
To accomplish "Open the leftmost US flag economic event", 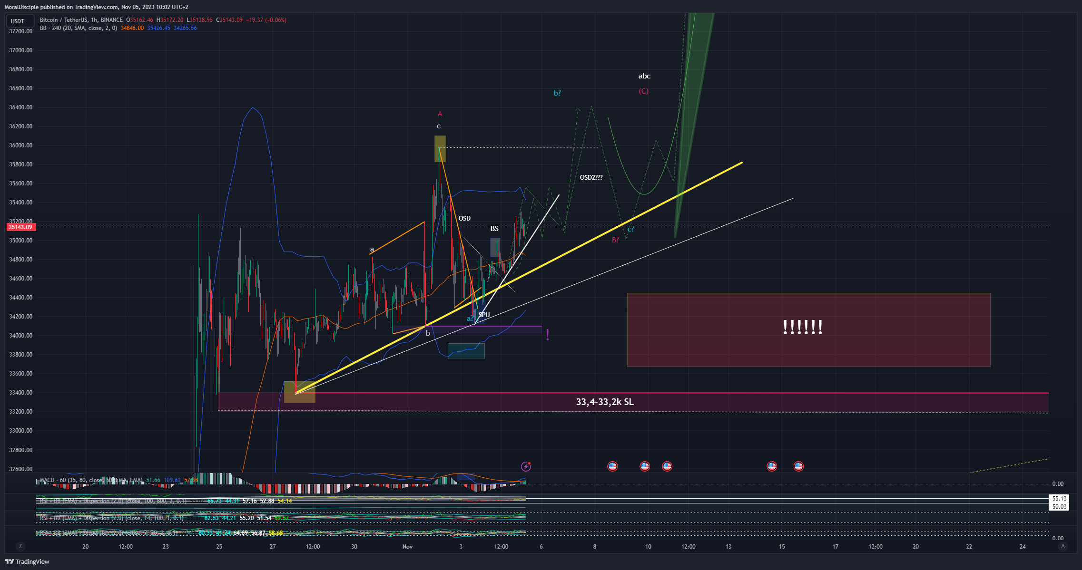I will pos(612,466).
